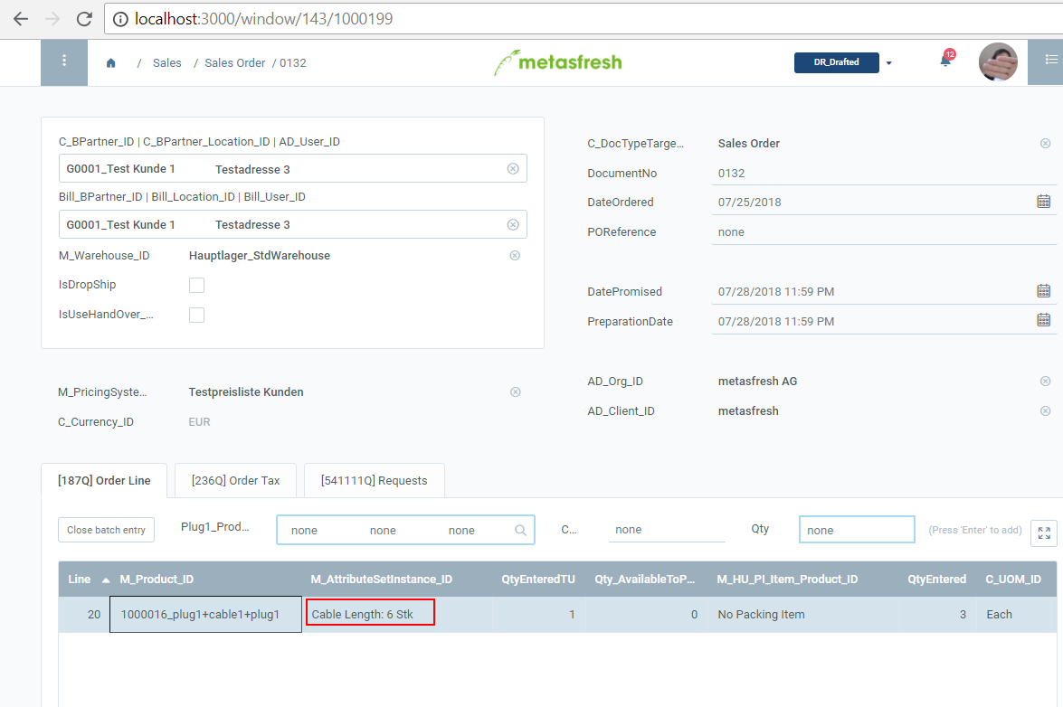
Task: Click the Plug1_Prod batch entry field
Action: (x=405, y=530)
